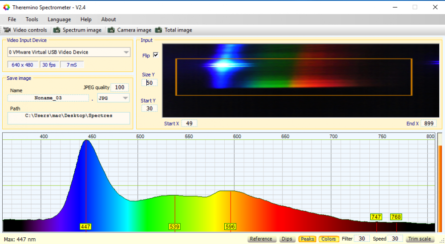Save the Total image
This screenshot has width=445, height=244.
[174, 30]
